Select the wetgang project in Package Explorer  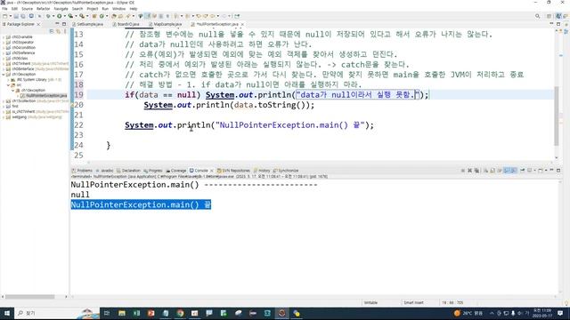click(20, 116)
